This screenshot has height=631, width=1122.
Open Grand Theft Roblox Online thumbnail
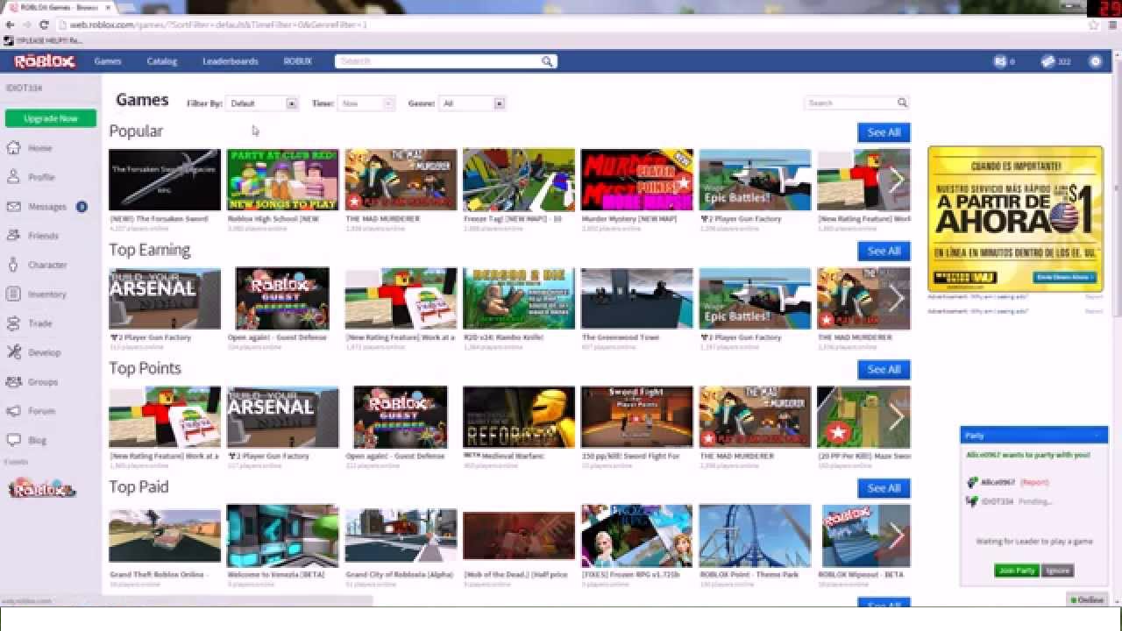165,535
